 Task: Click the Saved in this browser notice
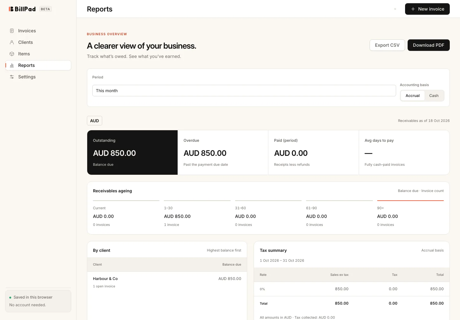click(38, 301)
